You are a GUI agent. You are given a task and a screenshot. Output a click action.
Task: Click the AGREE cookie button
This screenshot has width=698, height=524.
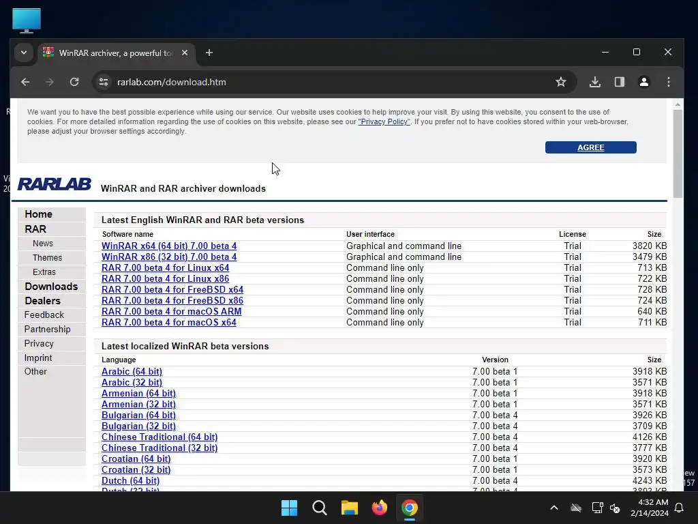point(591,147)
